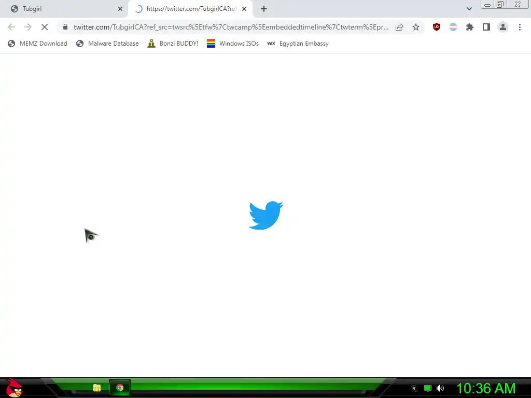The height and width of the screenshot is (398, 531).
Task: Open the Malware Database bookmark
Action: (x=107, y=44)
